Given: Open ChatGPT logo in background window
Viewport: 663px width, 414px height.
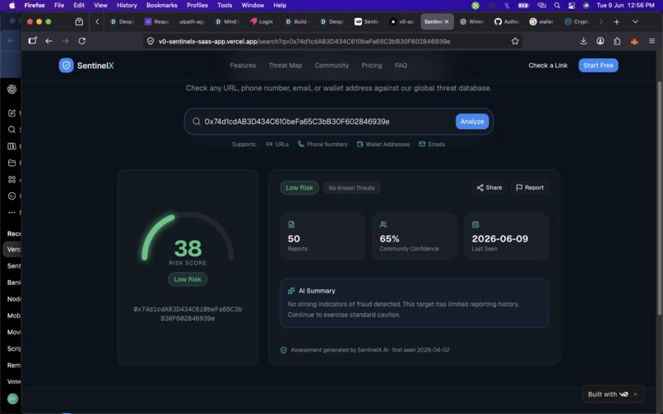Looking at the screenshot, I should point(12,90).
